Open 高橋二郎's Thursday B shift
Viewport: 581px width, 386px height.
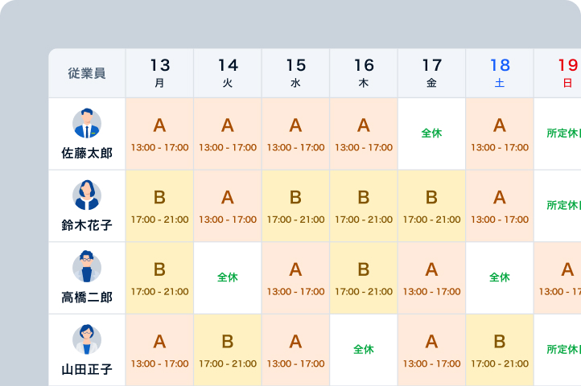pos(364,277)
